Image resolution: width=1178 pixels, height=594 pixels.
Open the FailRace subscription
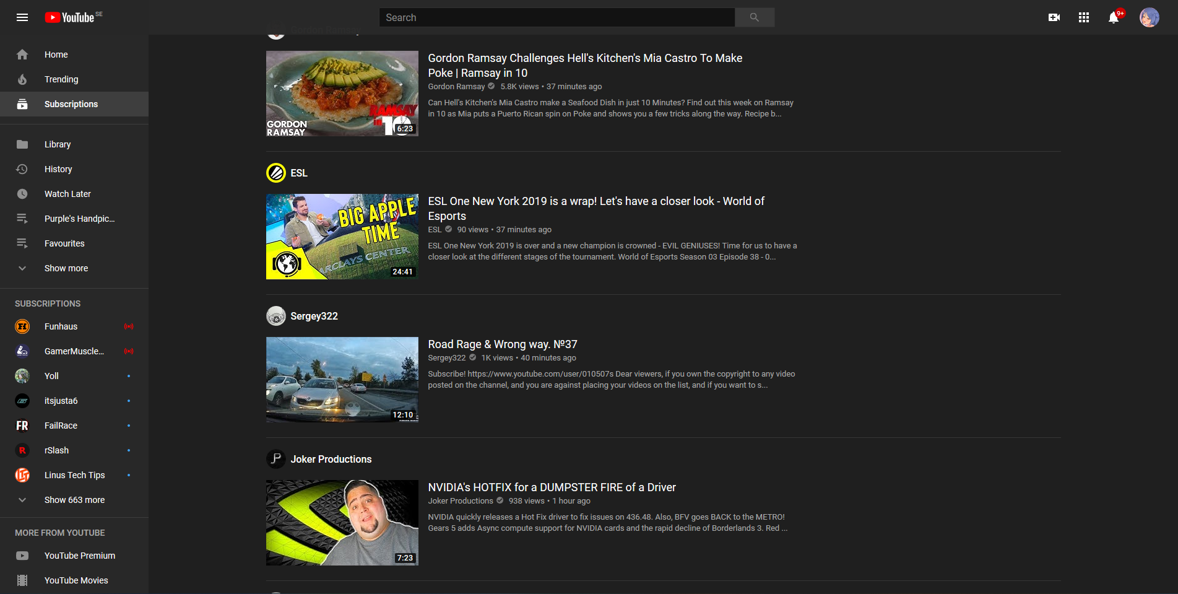coord(74,426)
